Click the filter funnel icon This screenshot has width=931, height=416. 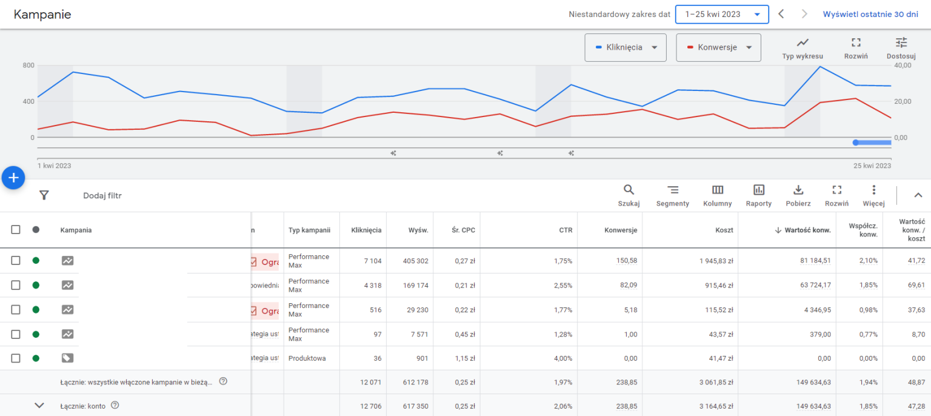44,195
